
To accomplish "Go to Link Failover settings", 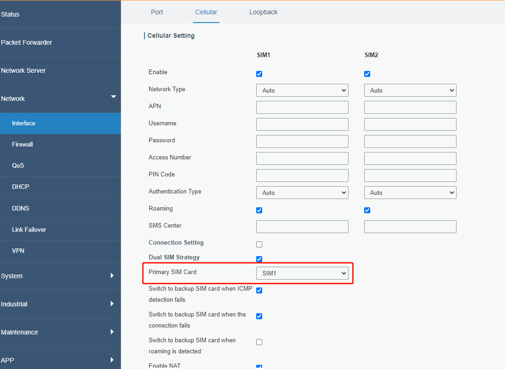I will coord(29,229).
